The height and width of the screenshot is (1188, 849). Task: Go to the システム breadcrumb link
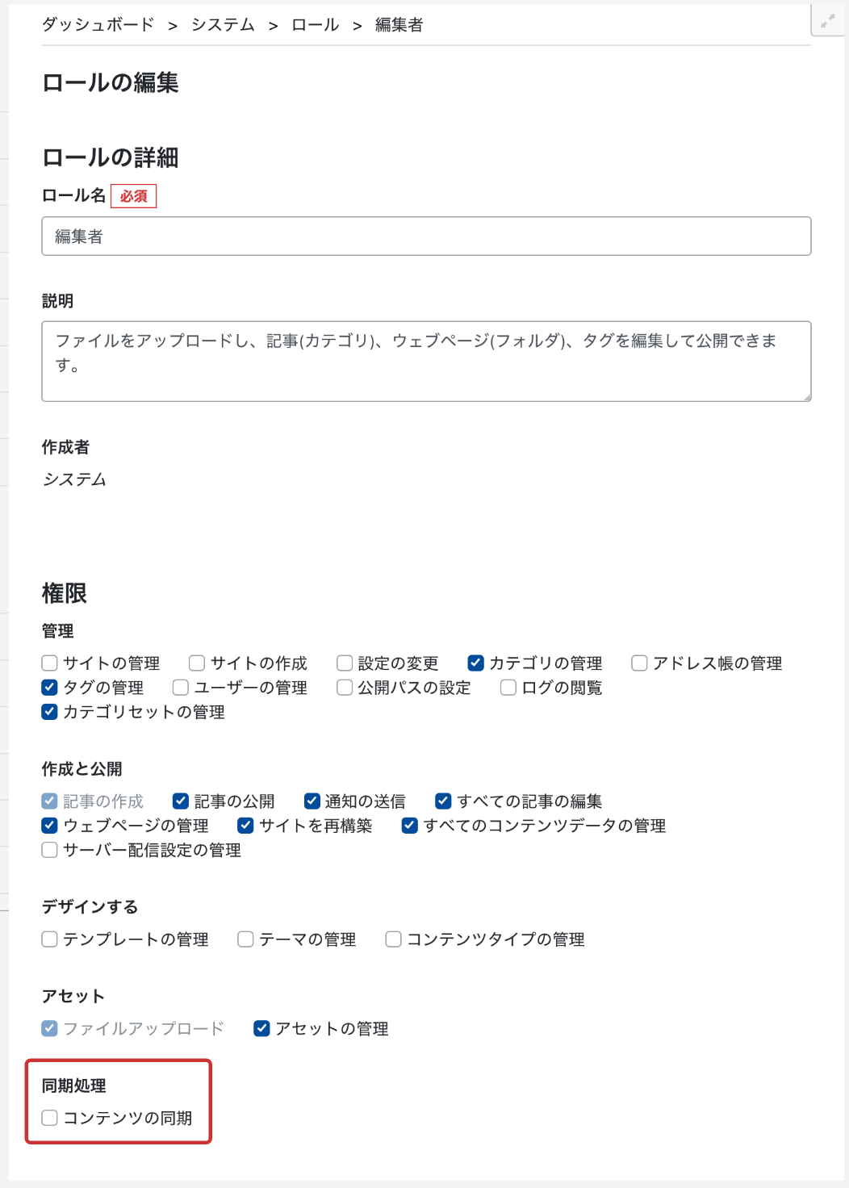click(x=223, y=25)
